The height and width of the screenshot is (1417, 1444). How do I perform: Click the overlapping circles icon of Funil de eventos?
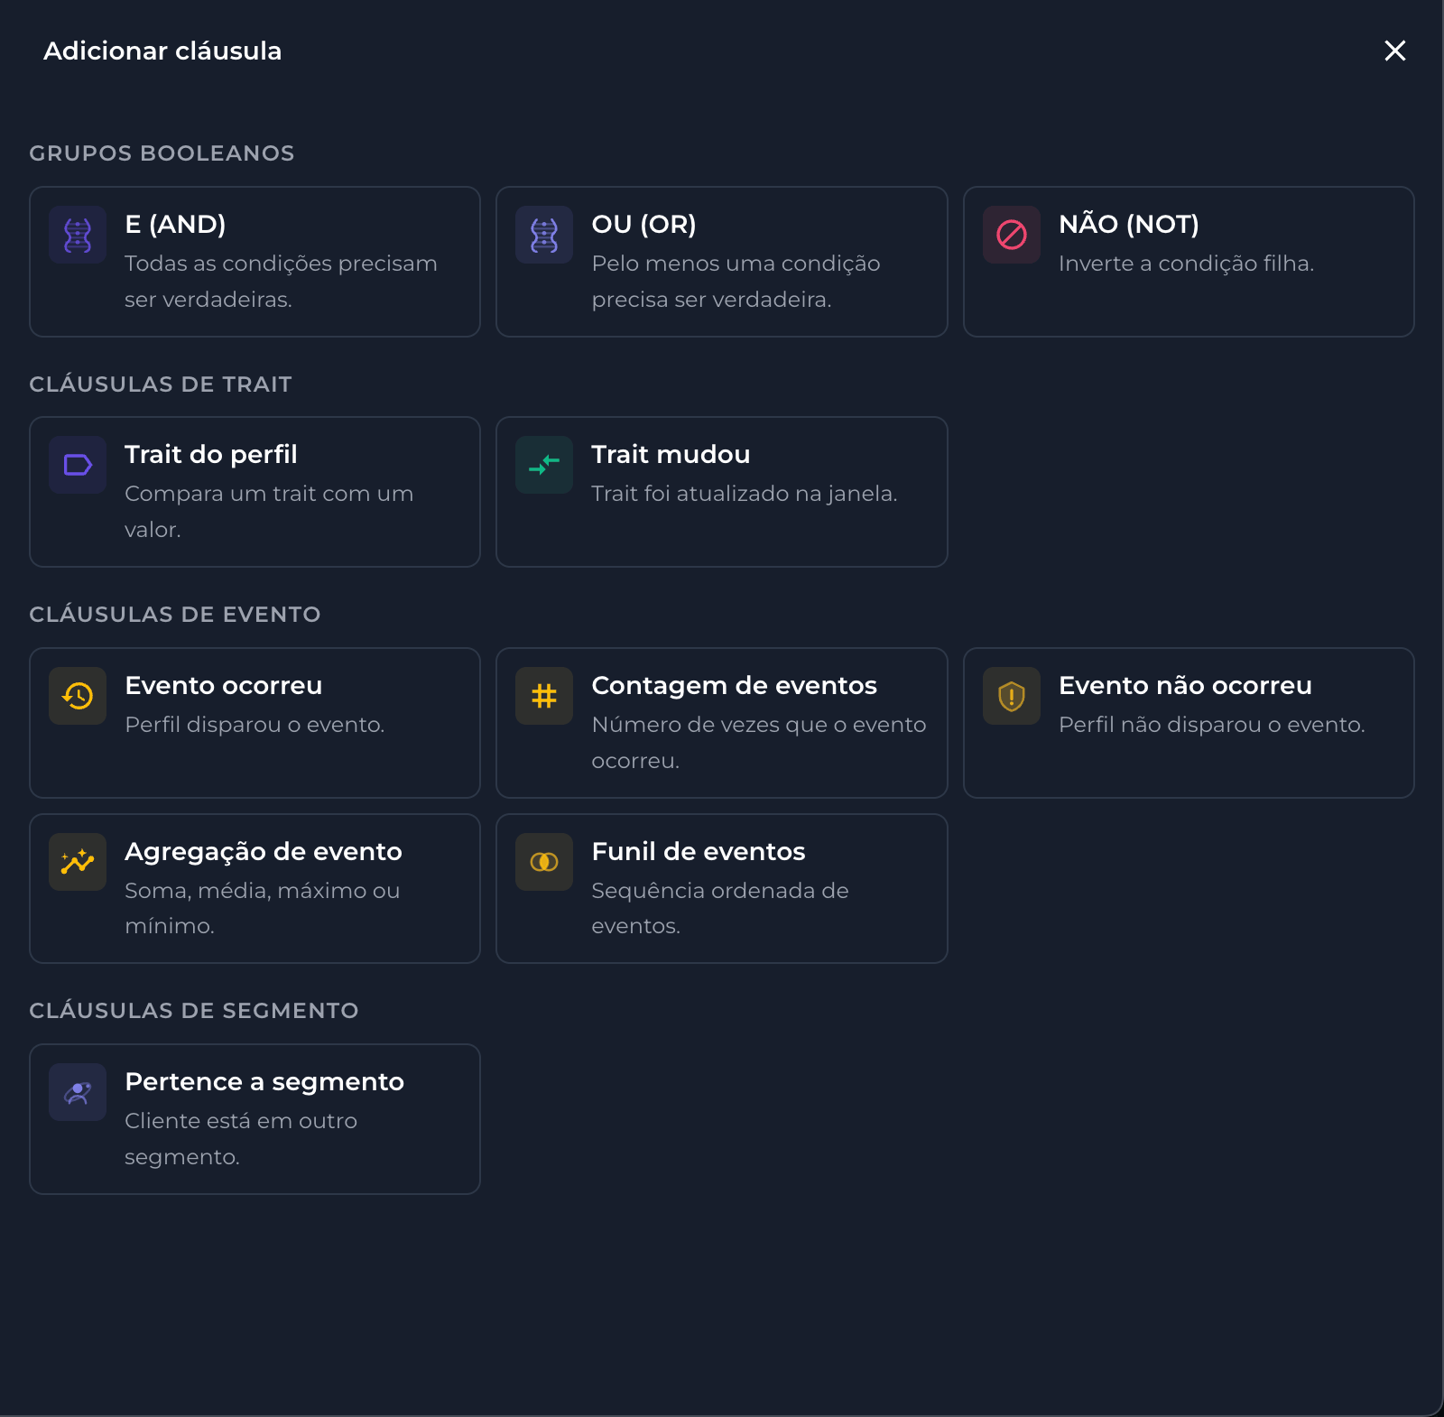pyautogui.click(x=544, y=862)
